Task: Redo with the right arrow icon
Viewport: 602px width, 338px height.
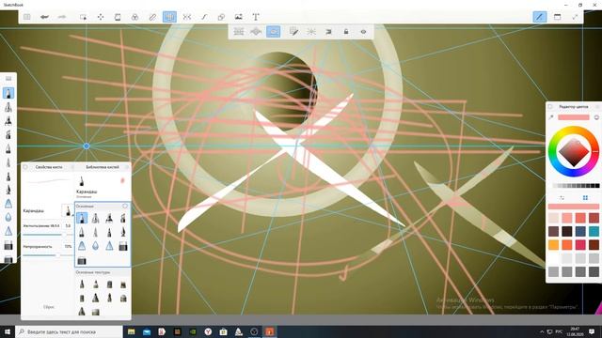Action: point(62,17)
